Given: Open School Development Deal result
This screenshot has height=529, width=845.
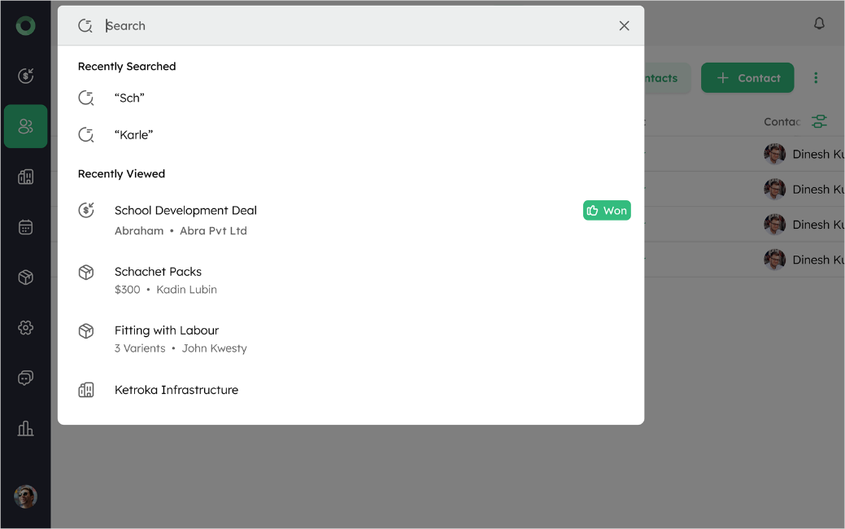Looking at the screenshot, I should click(185, 210).
